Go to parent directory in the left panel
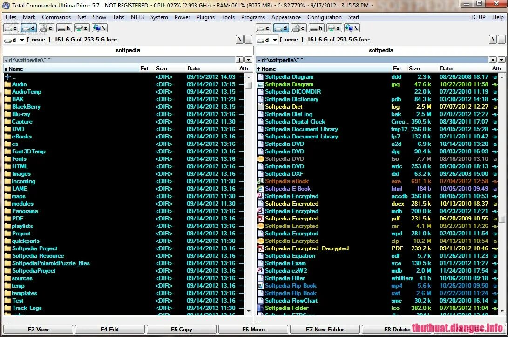This screenshot has width=508, height=337. pyautogui.click(x=248, y=40)
